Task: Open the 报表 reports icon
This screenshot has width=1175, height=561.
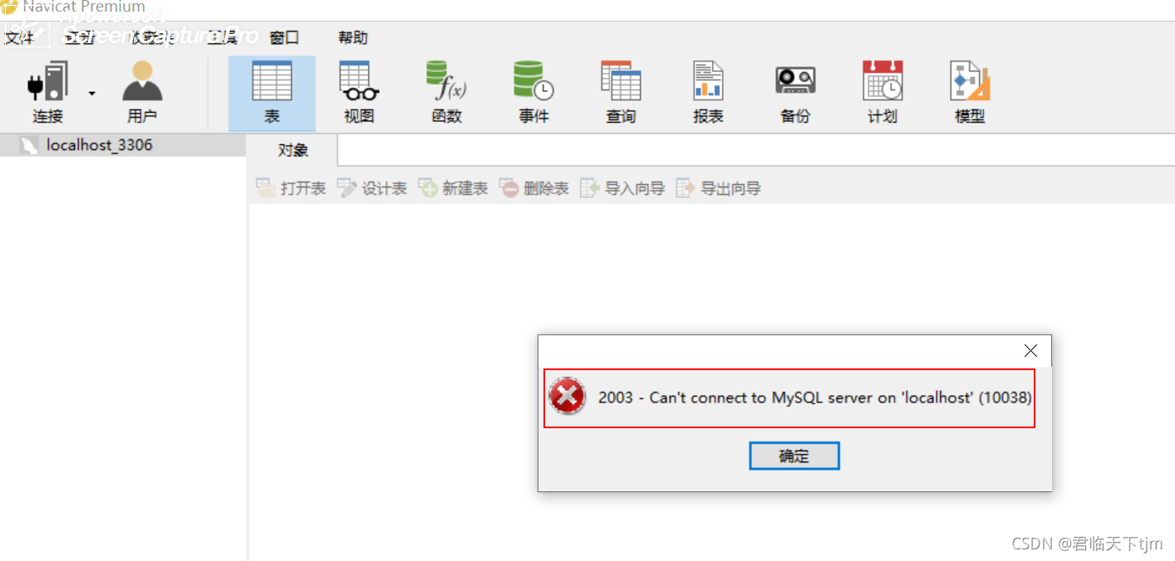Action: pos(708,93)
